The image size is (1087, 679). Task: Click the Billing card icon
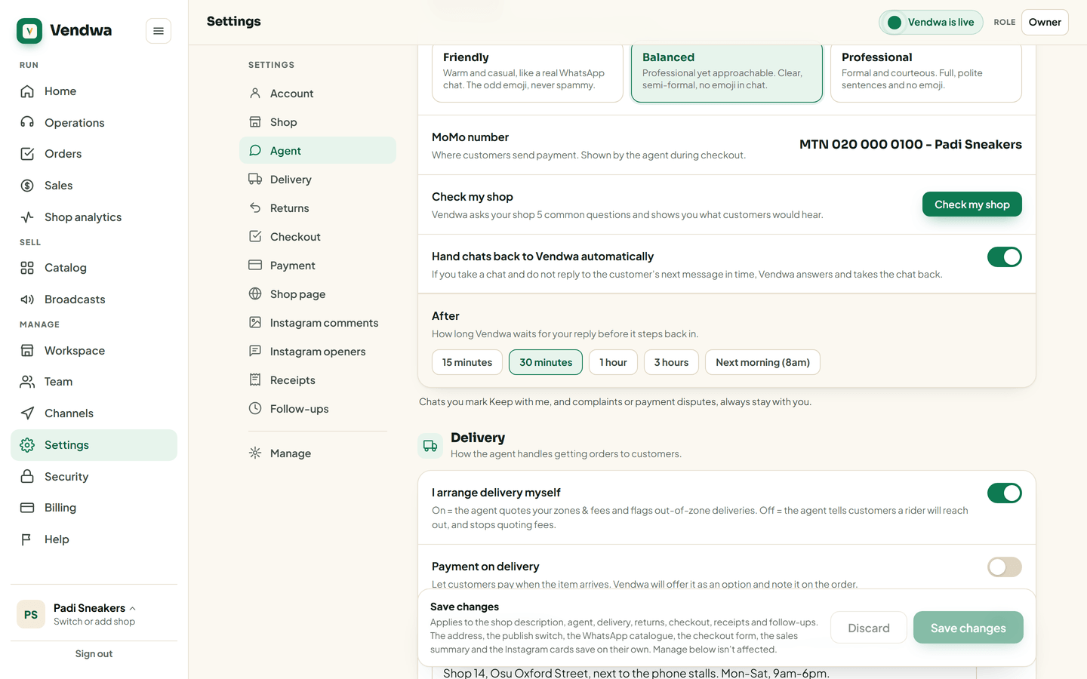pyautogui.click(x=27, y=508)
